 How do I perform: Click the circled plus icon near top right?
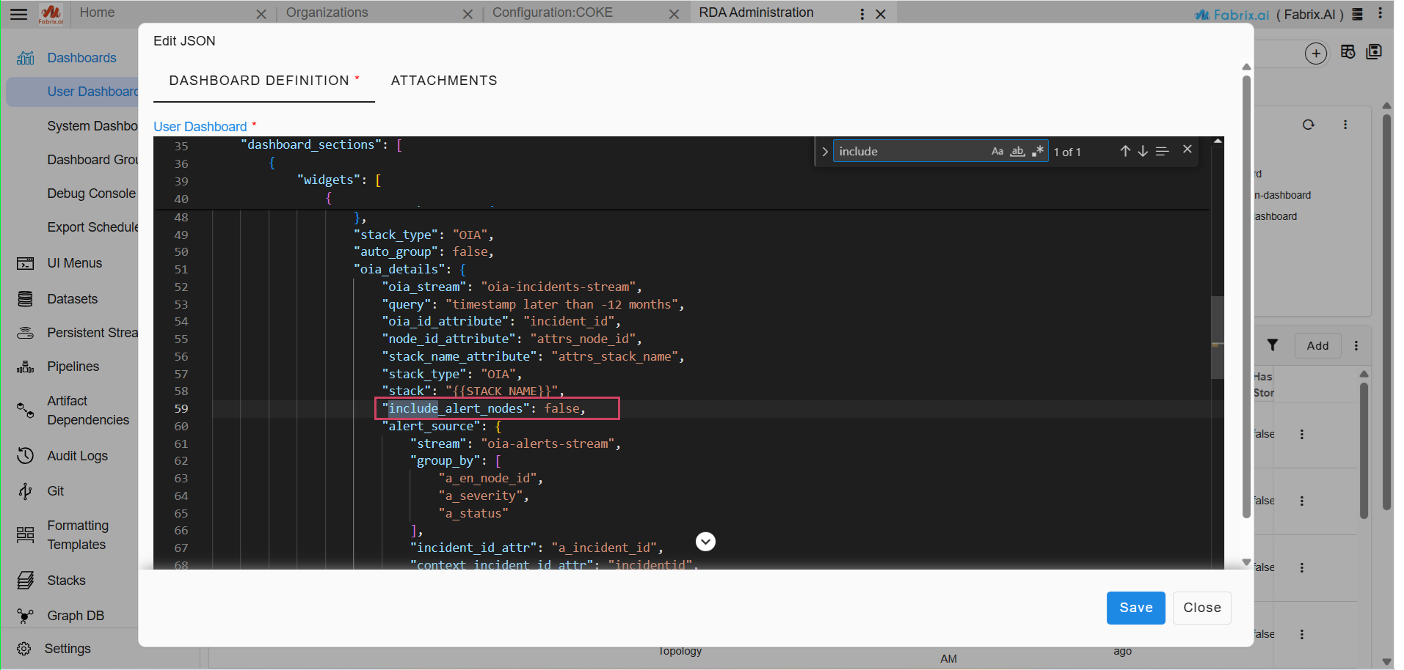point(1316,53)
